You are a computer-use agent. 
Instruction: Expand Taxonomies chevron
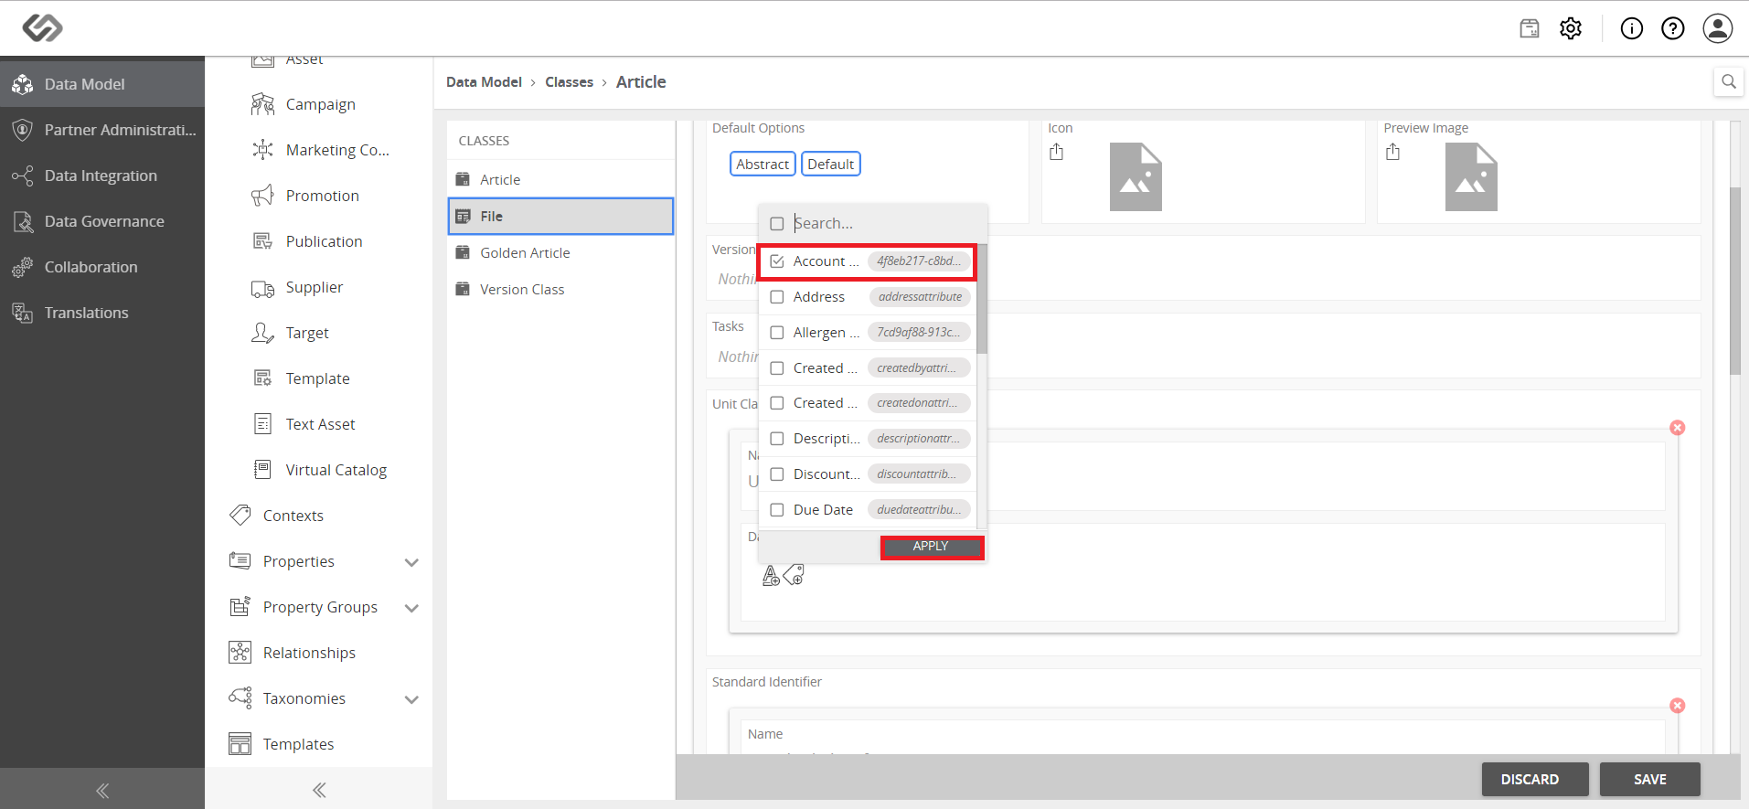click(411, 699)
